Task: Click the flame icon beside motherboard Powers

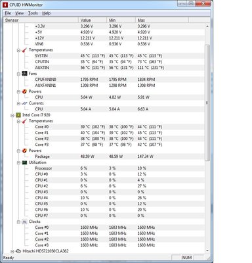Action: click(x=24, y=91)
